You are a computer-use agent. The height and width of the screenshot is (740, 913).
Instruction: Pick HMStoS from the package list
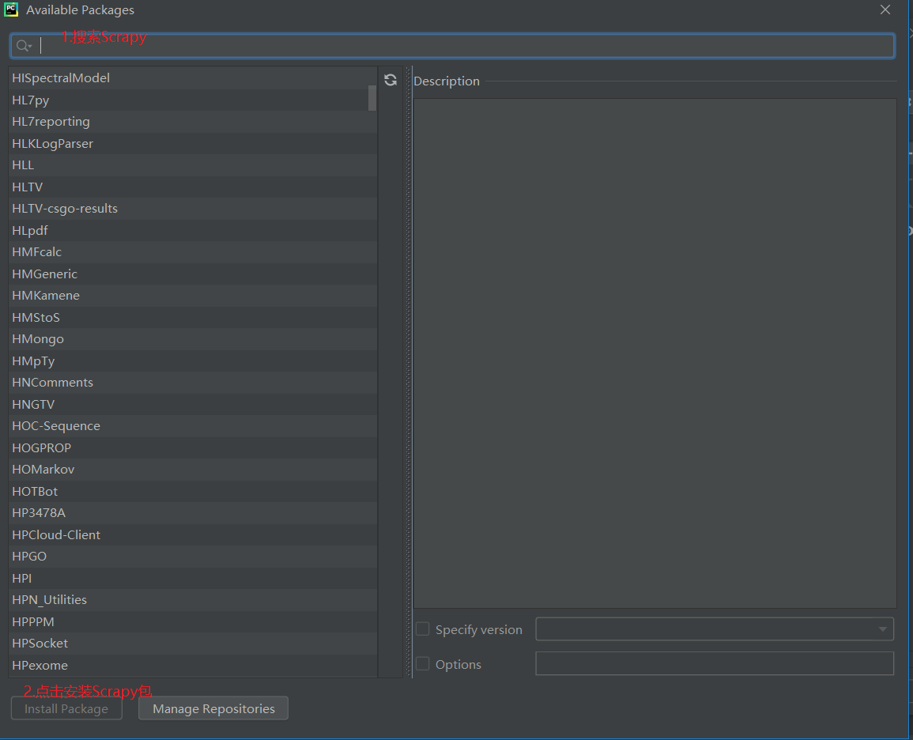point(193,317)
